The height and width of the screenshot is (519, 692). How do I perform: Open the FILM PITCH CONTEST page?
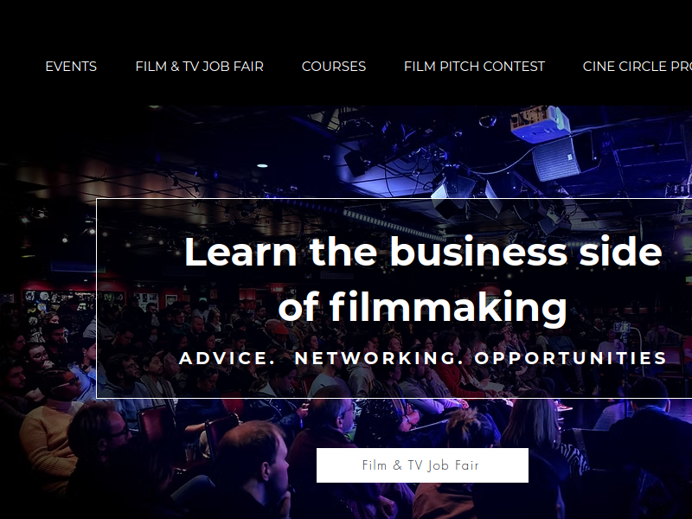[x=474, y=67]
